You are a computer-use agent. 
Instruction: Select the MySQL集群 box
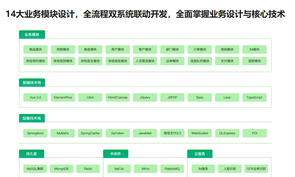35,169
